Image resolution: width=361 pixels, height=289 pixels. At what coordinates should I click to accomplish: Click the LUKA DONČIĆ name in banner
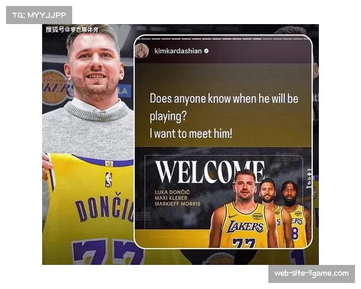(176, 191)
